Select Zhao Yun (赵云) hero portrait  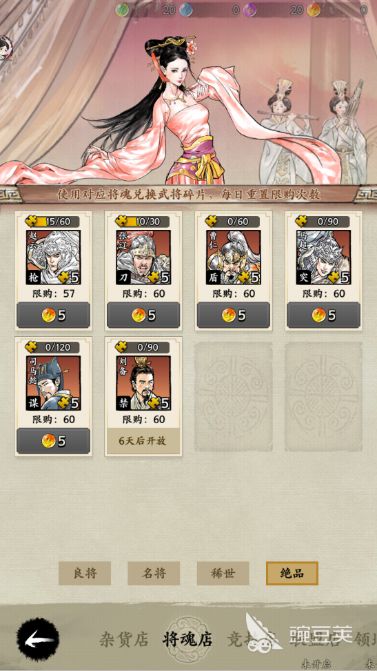(x=53, y=257)
